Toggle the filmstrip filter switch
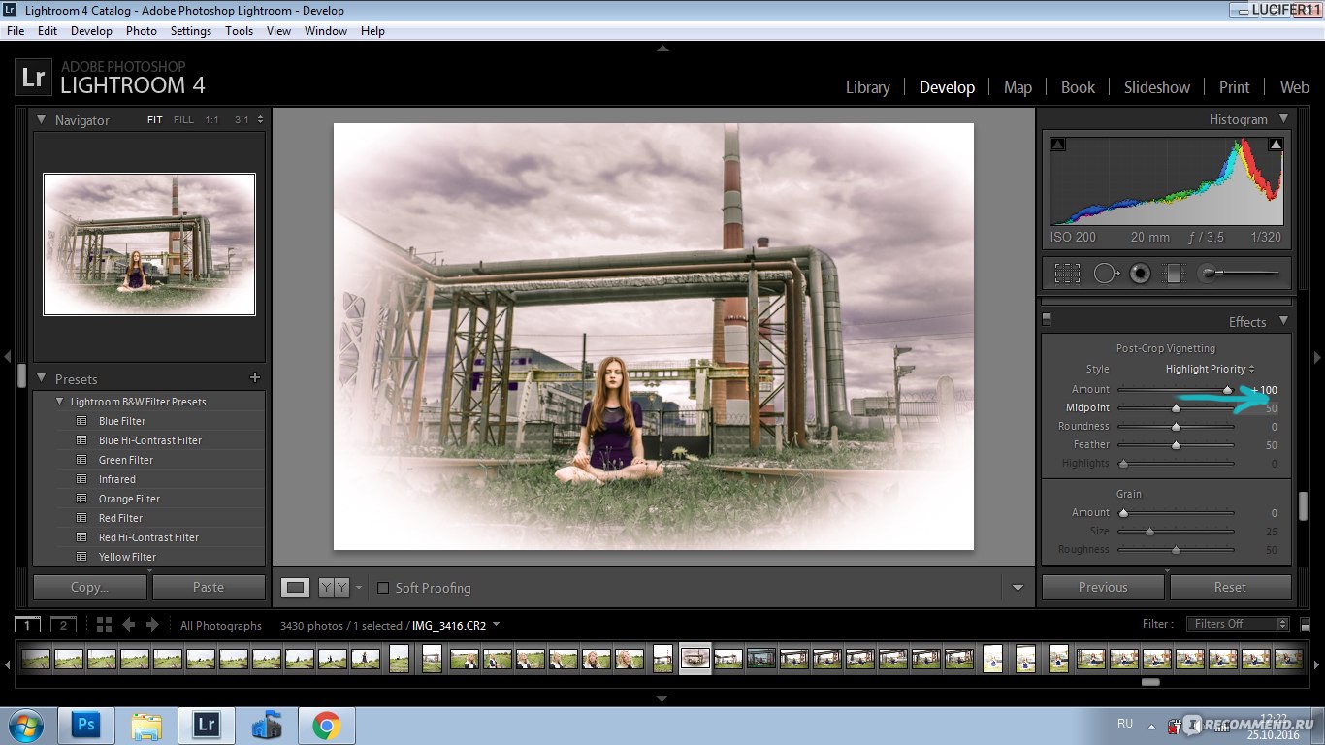This screenshot has height=745, width=1325. [x=1305, y=625]
